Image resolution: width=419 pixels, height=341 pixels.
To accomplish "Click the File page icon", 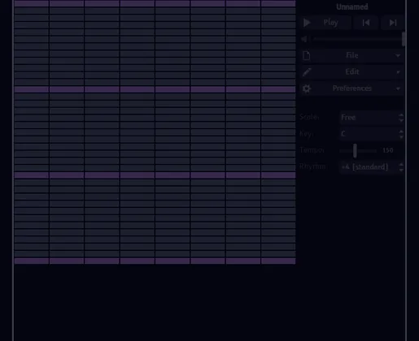I will pyautogui.click(x=307, y=55).
